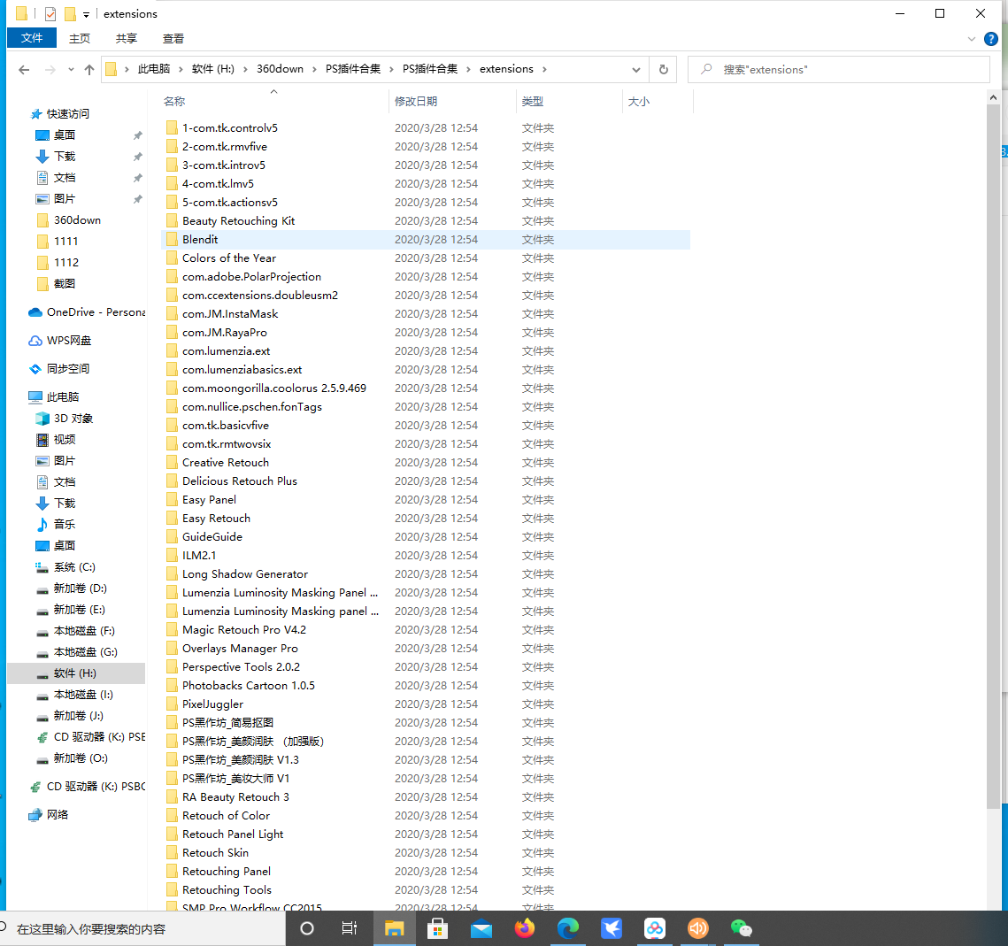
Task: Click the Windows taskbar search box
Action: pos(142,928)
